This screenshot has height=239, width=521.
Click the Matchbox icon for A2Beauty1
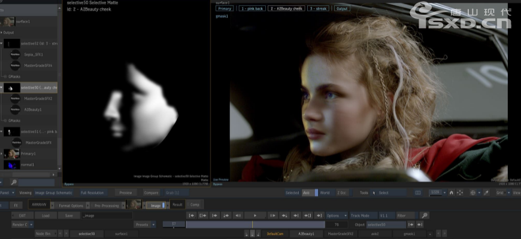16,109
